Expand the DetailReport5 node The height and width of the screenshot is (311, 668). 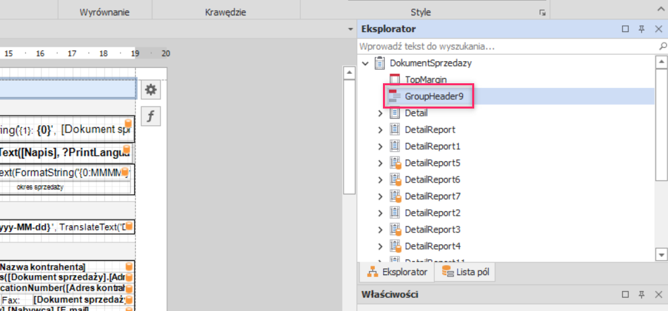(x=380, y=163)
